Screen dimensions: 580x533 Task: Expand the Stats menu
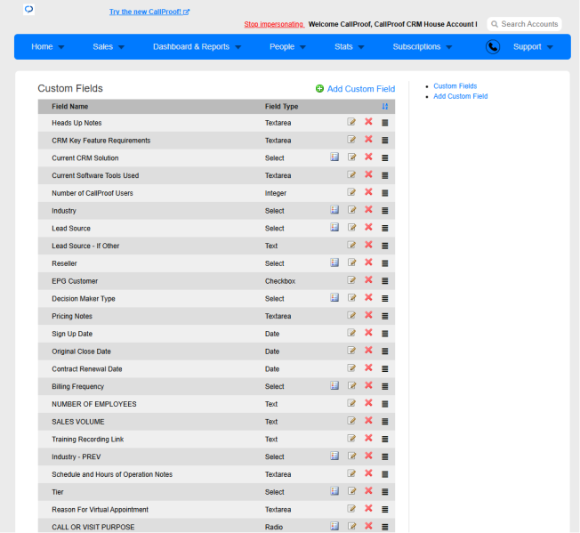coord(350,46)
